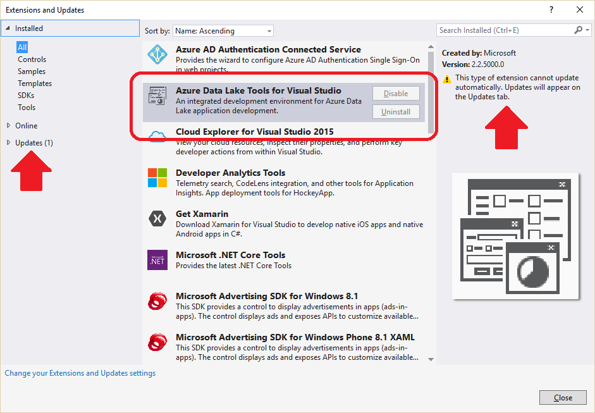
Task: Select Cloud Explorer for Visual Studio 2015 entry
Action: [x=283, y=141]
